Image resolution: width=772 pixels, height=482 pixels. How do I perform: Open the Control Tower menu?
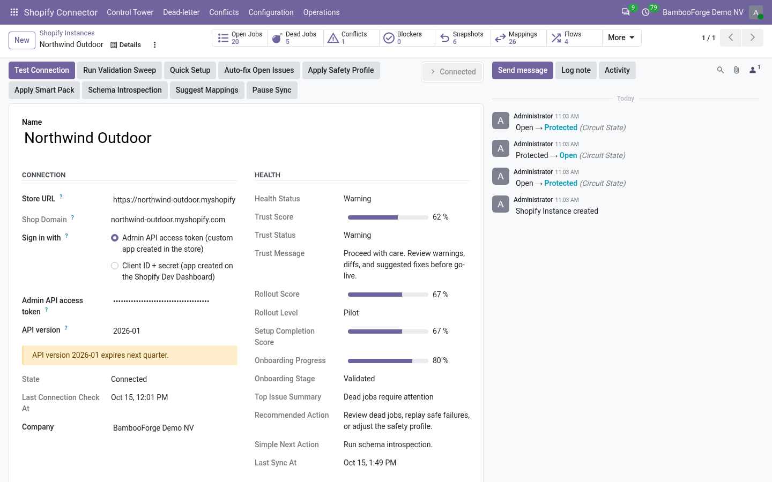[130, 12]
